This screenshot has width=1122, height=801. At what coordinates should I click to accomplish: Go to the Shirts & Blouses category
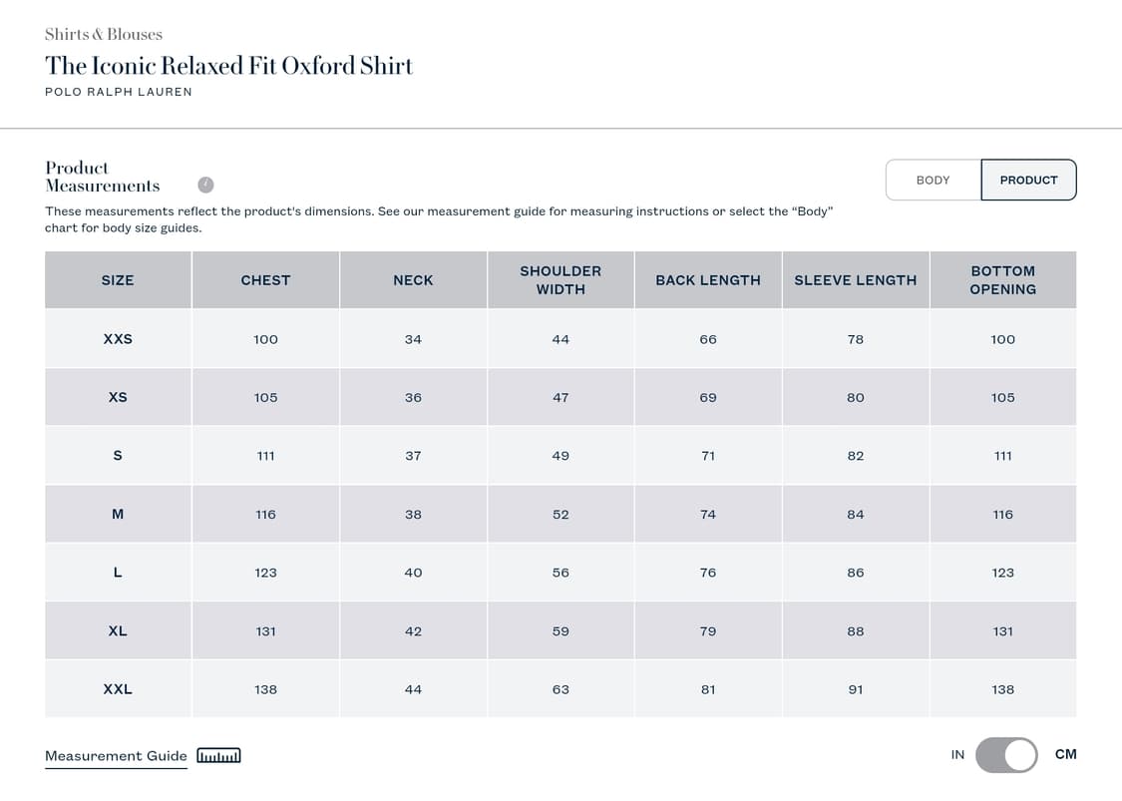tap(104, 35)
